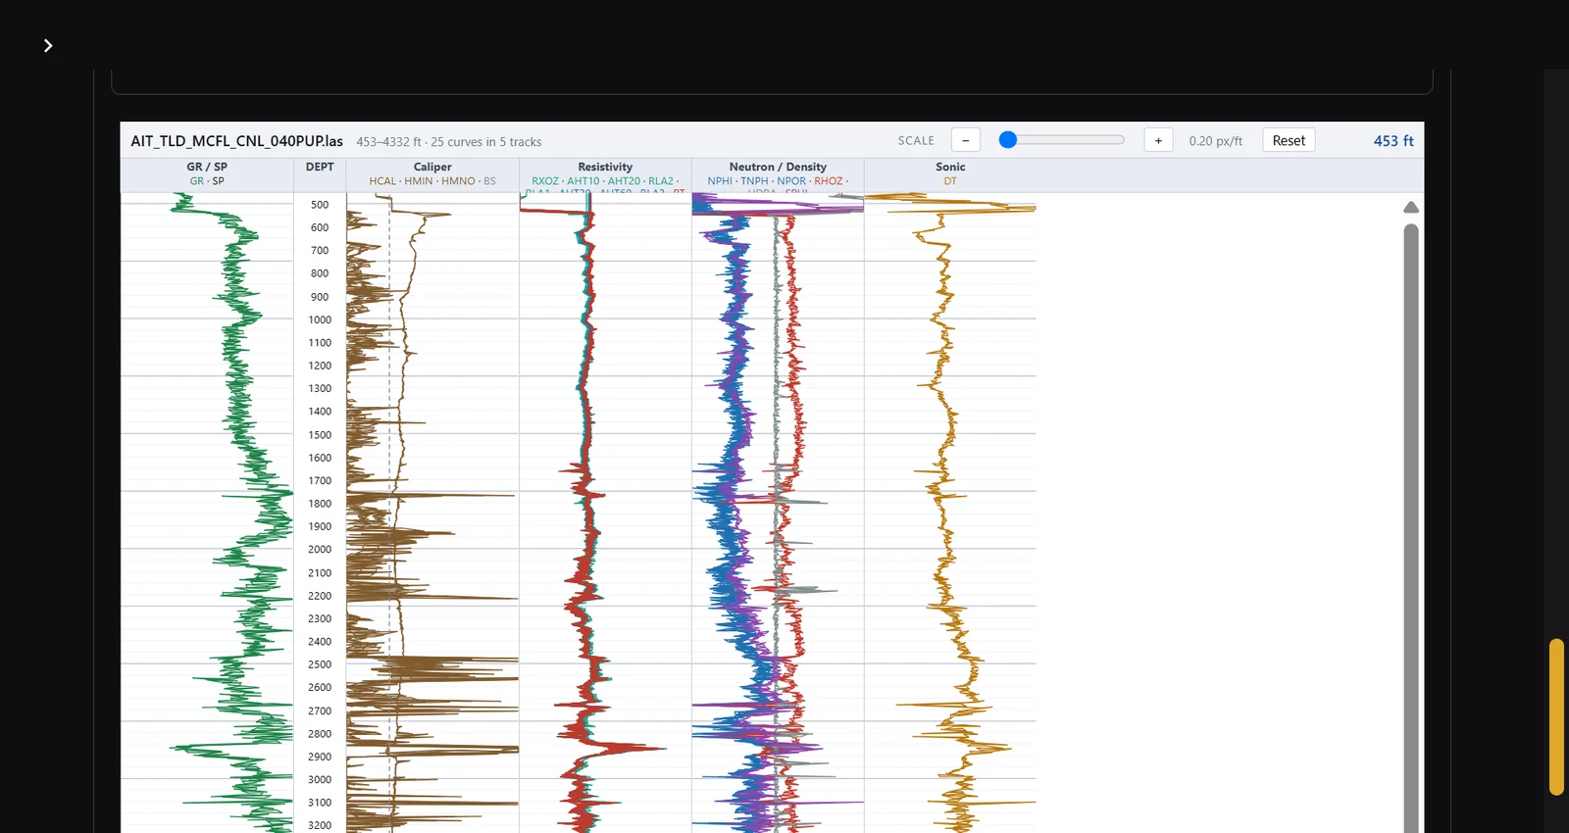The image size is (1569, 833).
Task: Click the log viewer scroll-up arrow
Action: pyautogui.click(x=1411, y=207)
